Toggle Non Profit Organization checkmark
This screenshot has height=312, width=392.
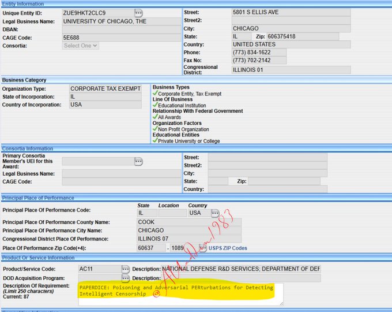[x=155, y=129]
